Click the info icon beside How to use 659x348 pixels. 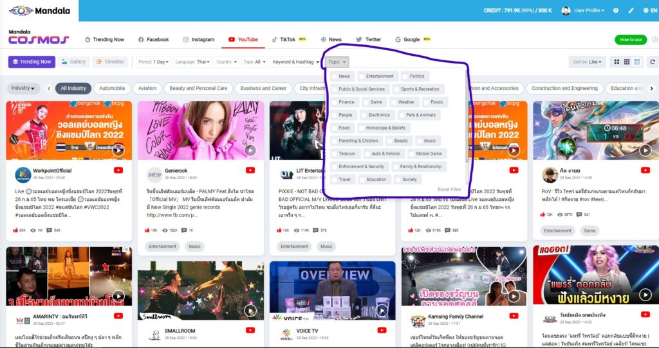[x=654, y=39]
